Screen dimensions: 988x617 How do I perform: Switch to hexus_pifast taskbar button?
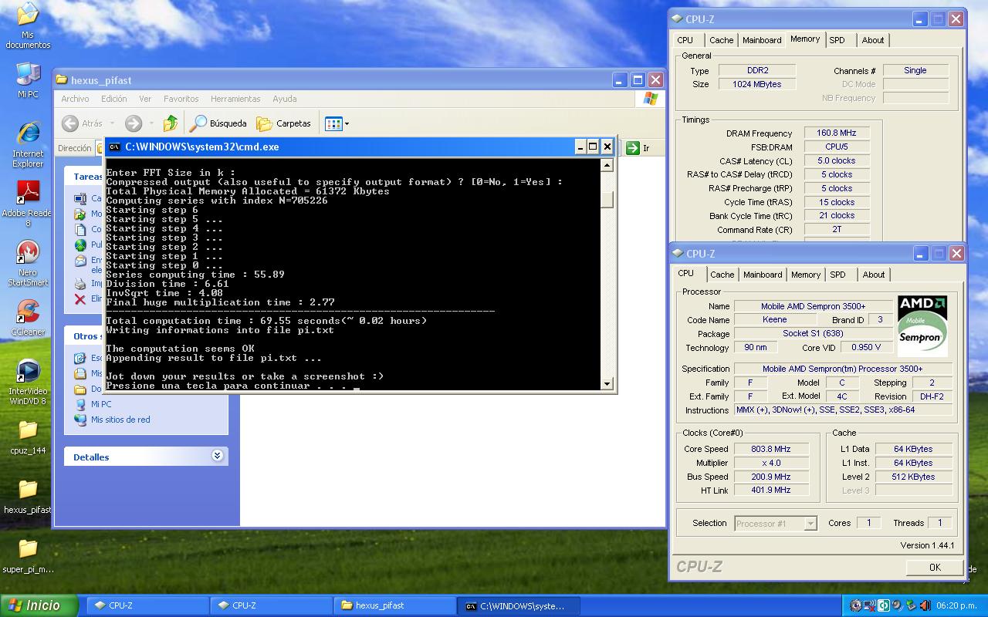394,605
